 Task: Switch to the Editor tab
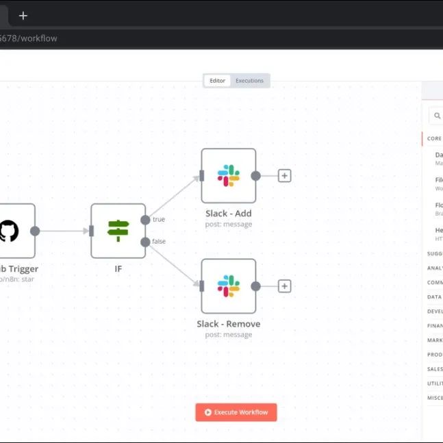[x=217, y=81]
